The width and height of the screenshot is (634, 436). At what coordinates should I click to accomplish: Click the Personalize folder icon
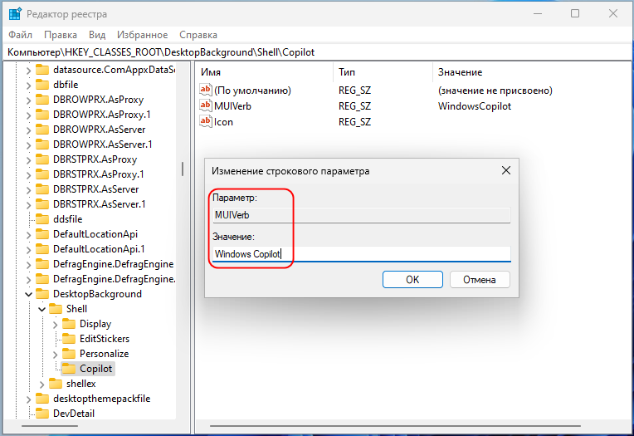click(x=69, y=354)
